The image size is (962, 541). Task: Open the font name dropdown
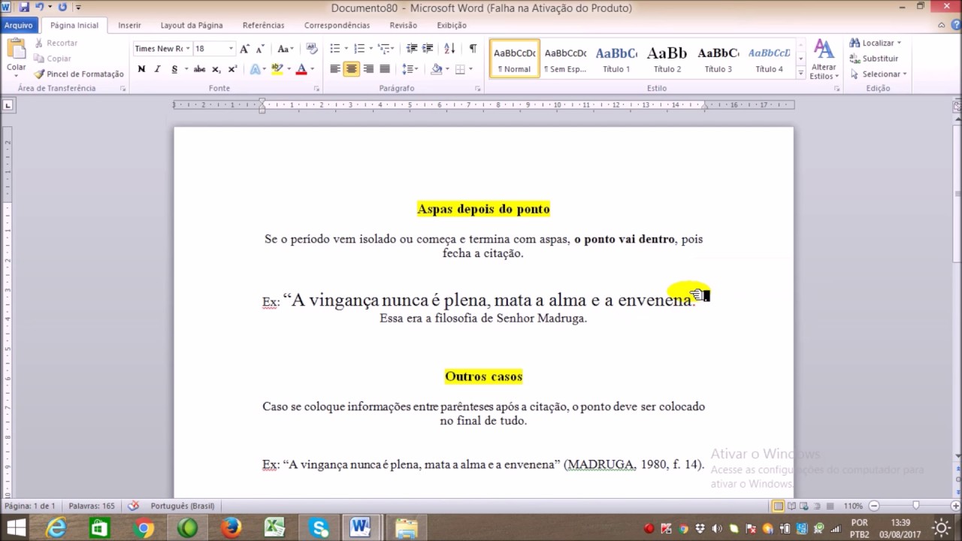click(187, 49)
